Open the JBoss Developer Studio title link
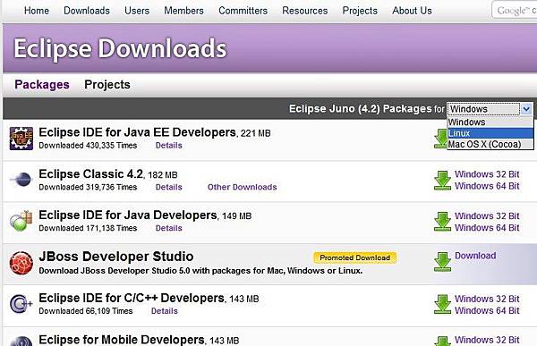Viewport: 537px width, 346px height. pyautogui.click(x=116, y=257)
